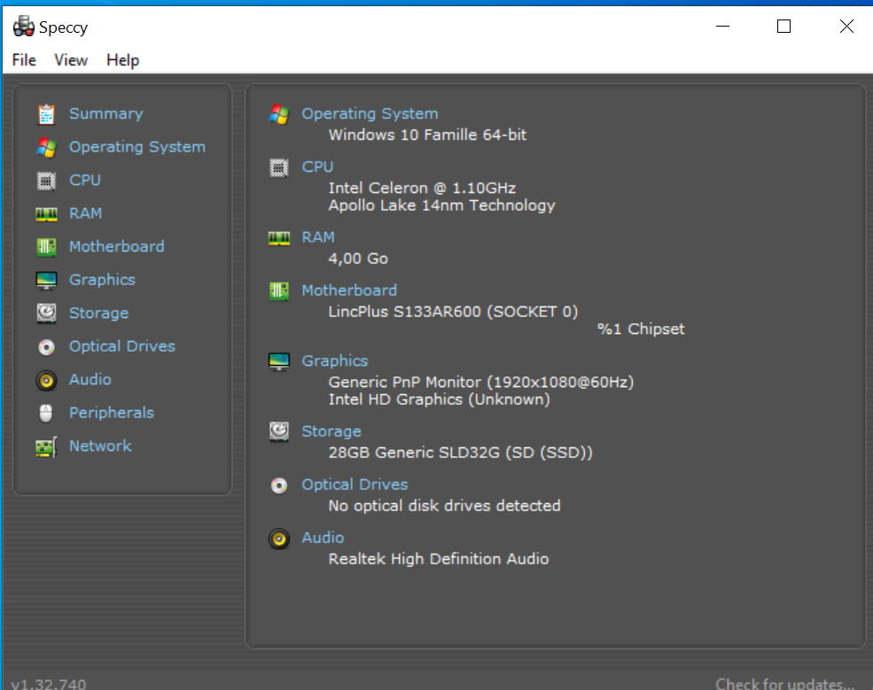The image size is (873, 690).
Task: Click the Audio speaker icon in sidebar
Action: click(46, 380)
